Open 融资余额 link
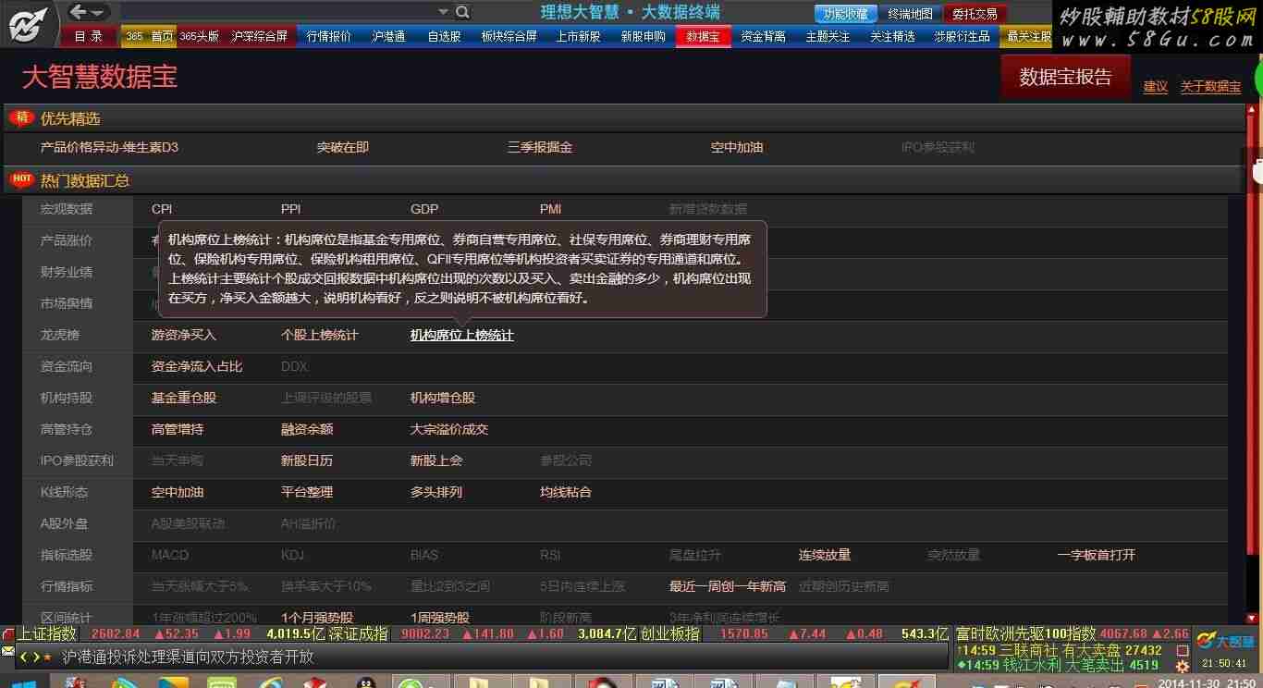This screenshot has height=688, width=1263. (x=307, y=429)
